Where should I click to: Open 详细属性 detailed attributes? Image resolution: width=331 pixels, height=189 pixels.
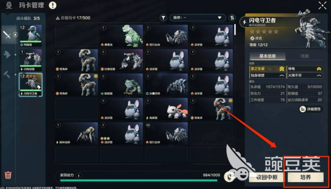point(311,109)
